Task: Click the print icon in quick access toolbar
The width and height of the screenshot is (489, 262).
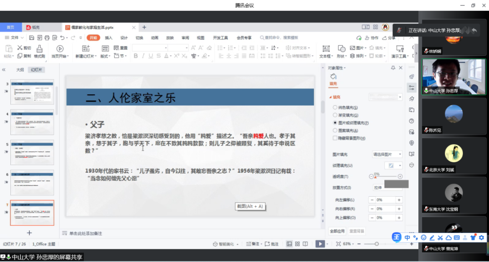Action: click(47, 38)
